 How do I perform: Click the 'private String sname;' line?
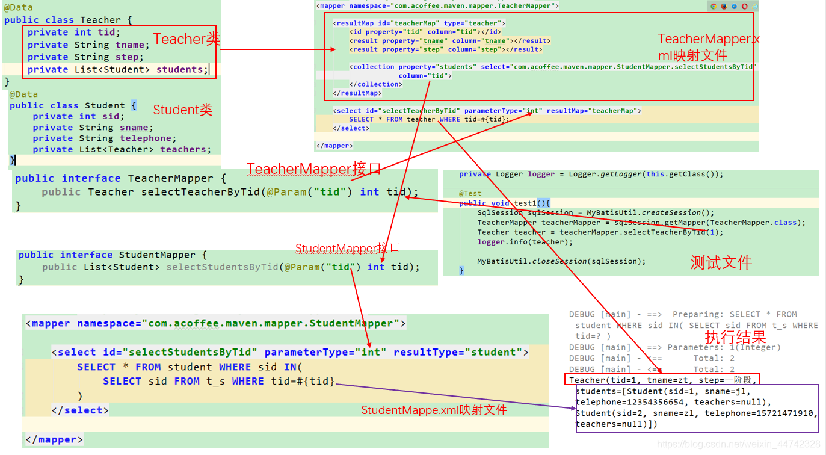coord(93,128)
